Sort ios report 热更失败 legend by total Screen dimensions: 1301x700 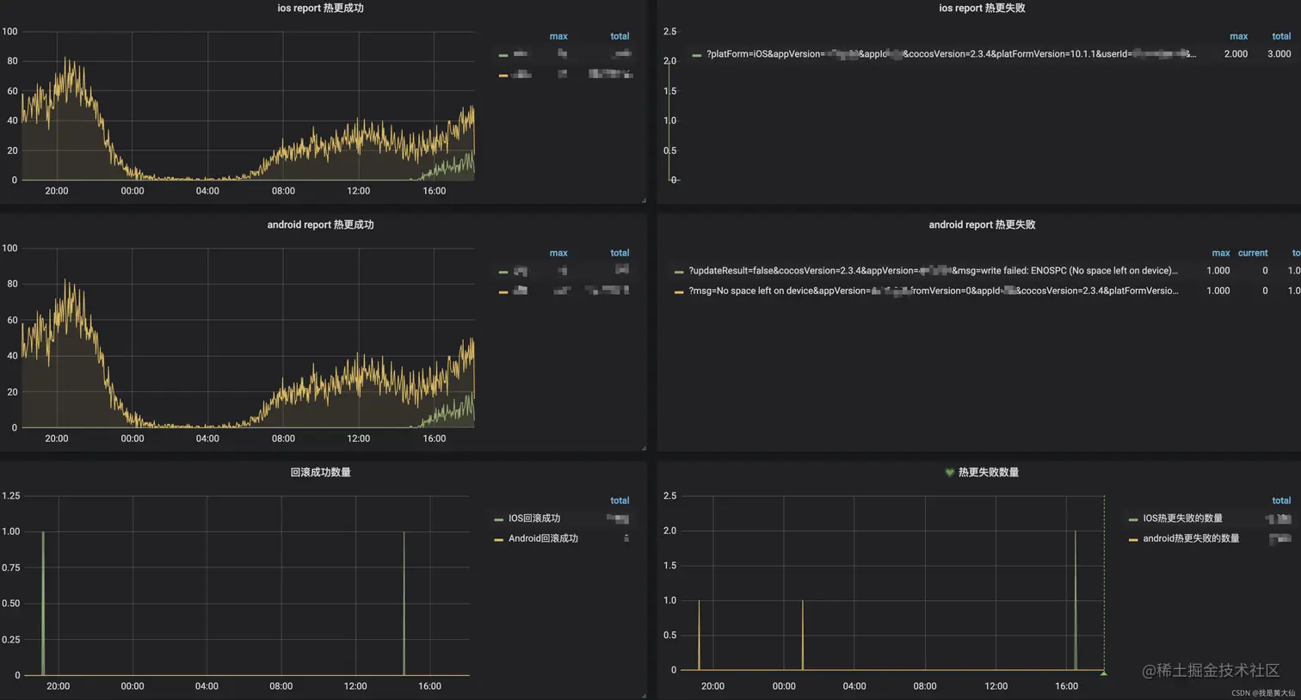[x=1281, y=36]
